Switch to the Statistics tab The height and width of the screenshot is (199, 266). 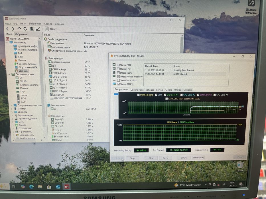click(x=188, y=90)
